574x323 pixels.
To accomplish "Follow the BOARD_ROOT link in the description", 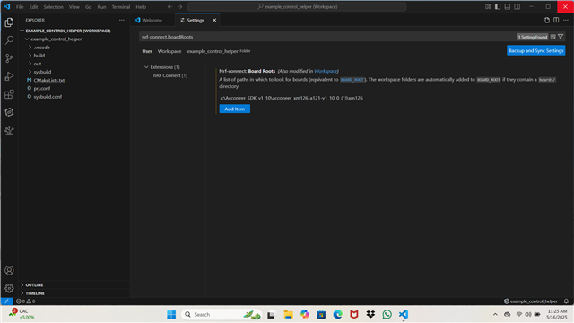I will (x=352, y=80).
